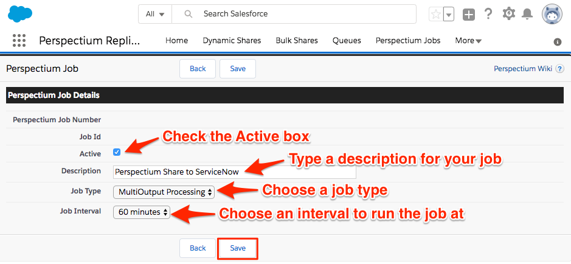Open the Global Actions plus icon
This screenshot has width=571, height=264.
(469, 15)
